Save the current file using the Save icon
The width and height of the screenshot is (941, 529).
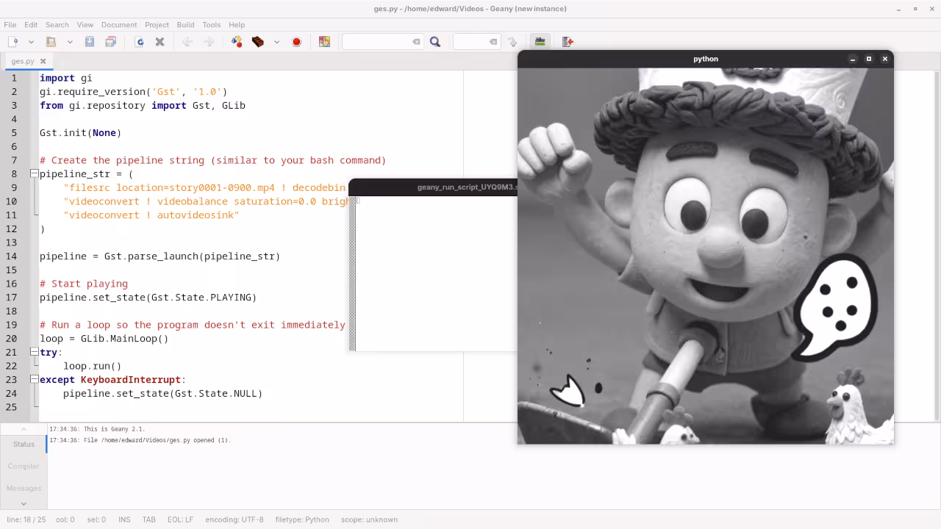pos(89,42)
